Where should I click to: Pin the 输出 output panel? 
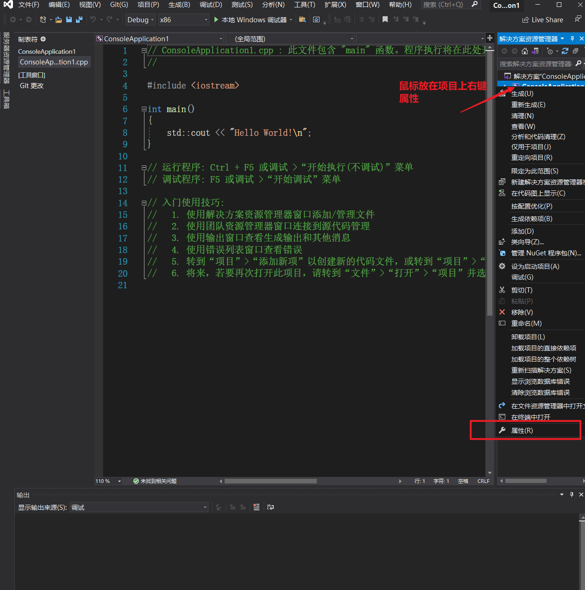click(x=572, y=495)
